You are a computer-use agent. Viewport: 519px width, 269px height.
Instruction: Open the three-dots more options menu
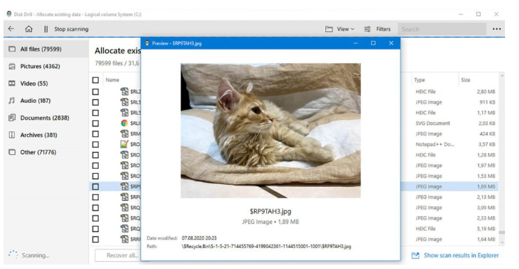[x=497, y=29]
